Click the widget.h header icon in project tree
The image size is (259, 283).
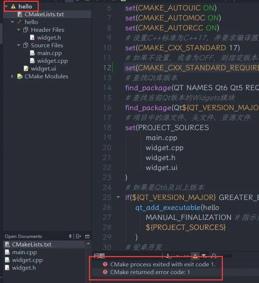tap(32, 38)
